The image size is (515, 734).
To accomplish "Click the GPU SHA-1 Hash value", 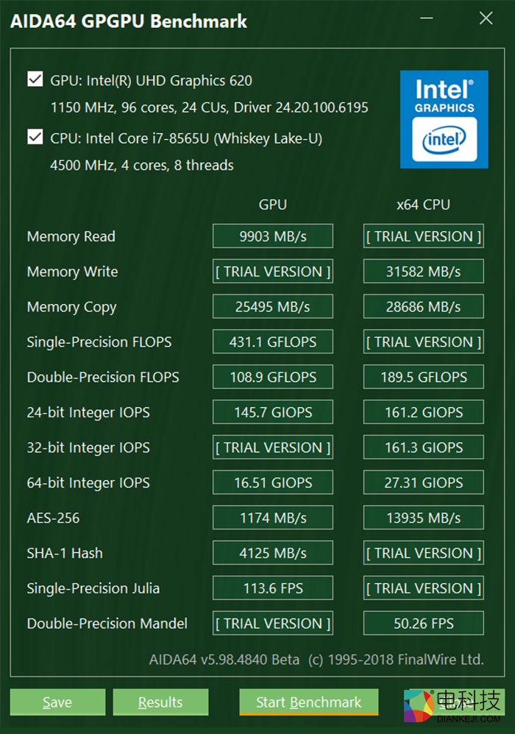I will coord(273,553).
